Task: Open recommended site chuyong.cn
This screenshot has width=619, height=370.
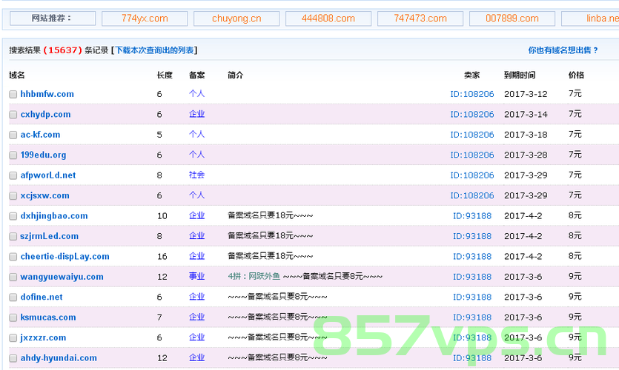Action: coord(236,18)
